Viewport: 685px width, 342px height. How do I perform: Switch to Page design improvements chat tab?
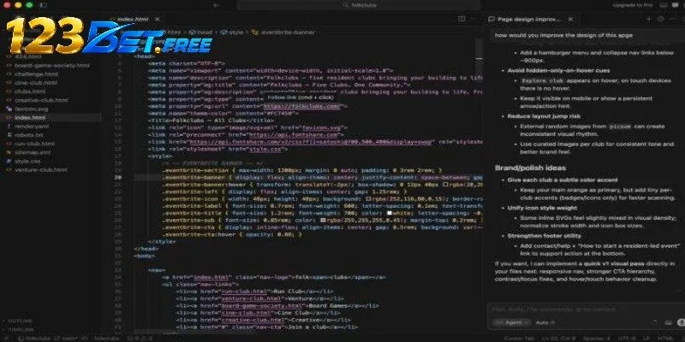528,19
